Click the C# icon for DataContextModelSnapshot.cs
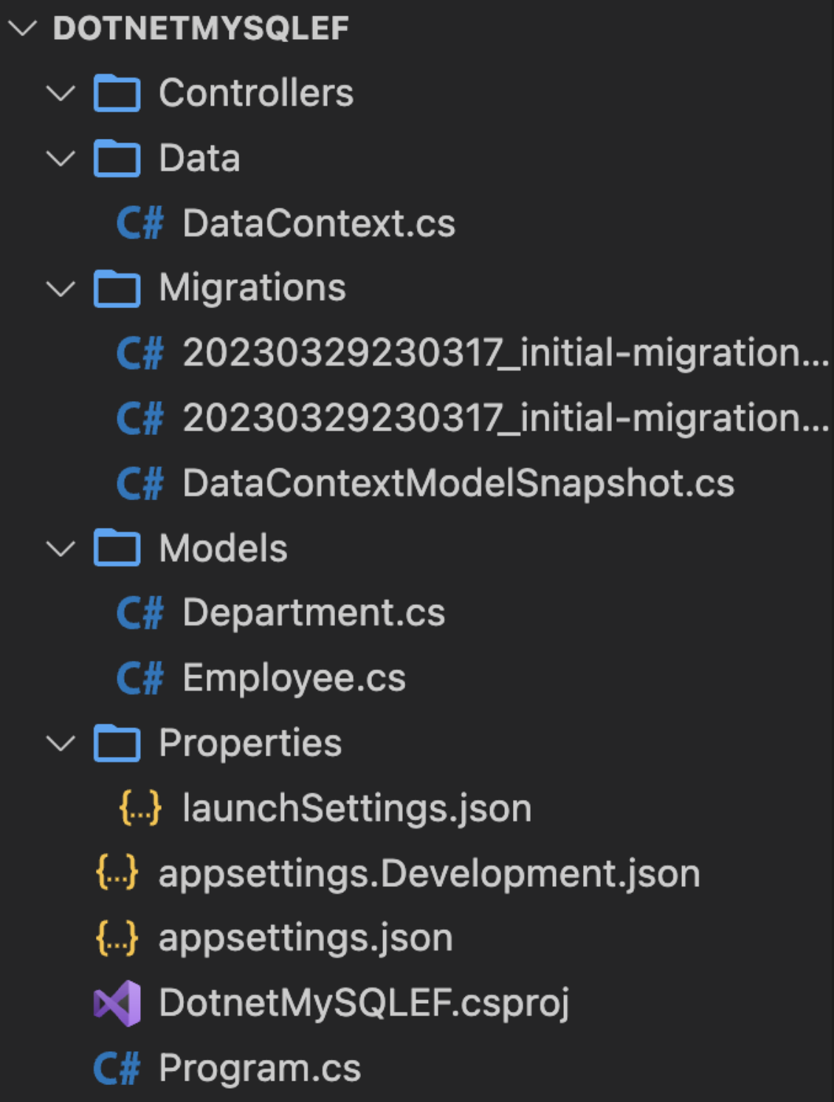 (139, 484)
